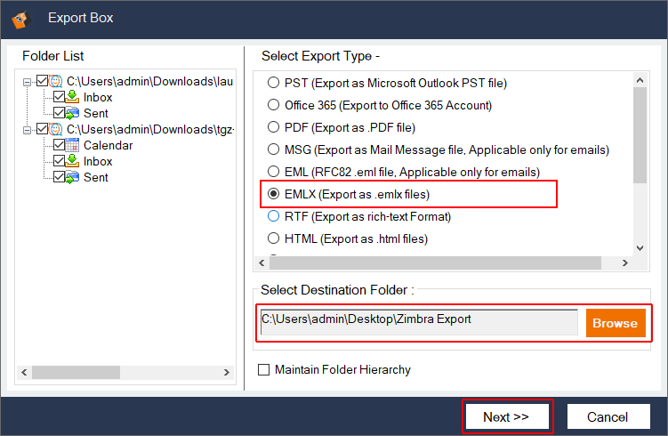The width and height of the screenshot is (668, 436).
Task: Click the account icon for the Downloads\tgz path
Action: pyautogui.click(x=57, y=129)
